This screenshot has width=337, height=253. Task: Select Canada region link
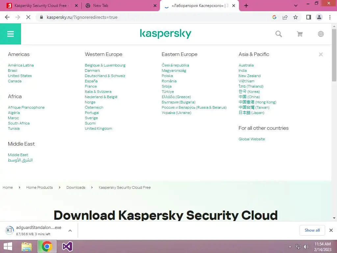[14, 81]
